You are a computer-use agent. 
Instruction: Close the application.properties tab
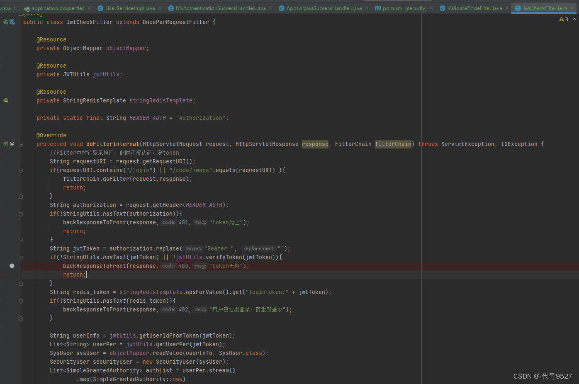pos(90,8)
